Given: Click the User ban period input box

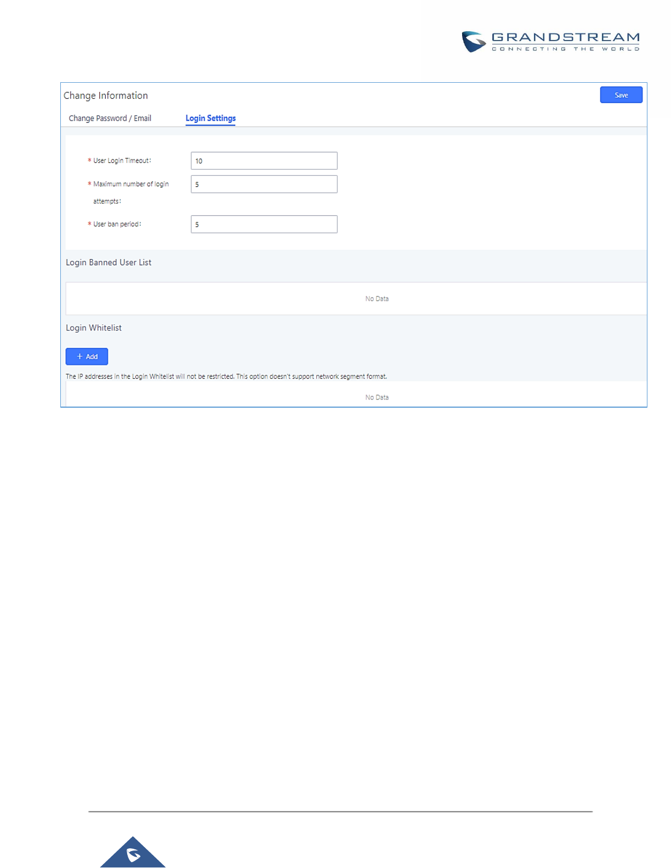Looking at the screenshot, I should click(x=264, y=224).
